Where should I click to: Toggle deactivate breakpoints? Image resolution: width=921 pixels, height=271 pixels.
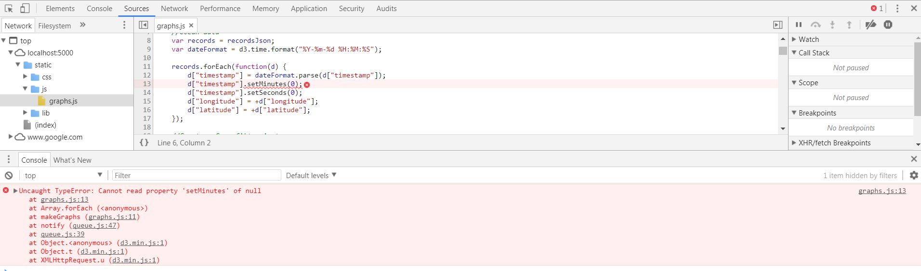pyautogui.click(x=870, y=25)
